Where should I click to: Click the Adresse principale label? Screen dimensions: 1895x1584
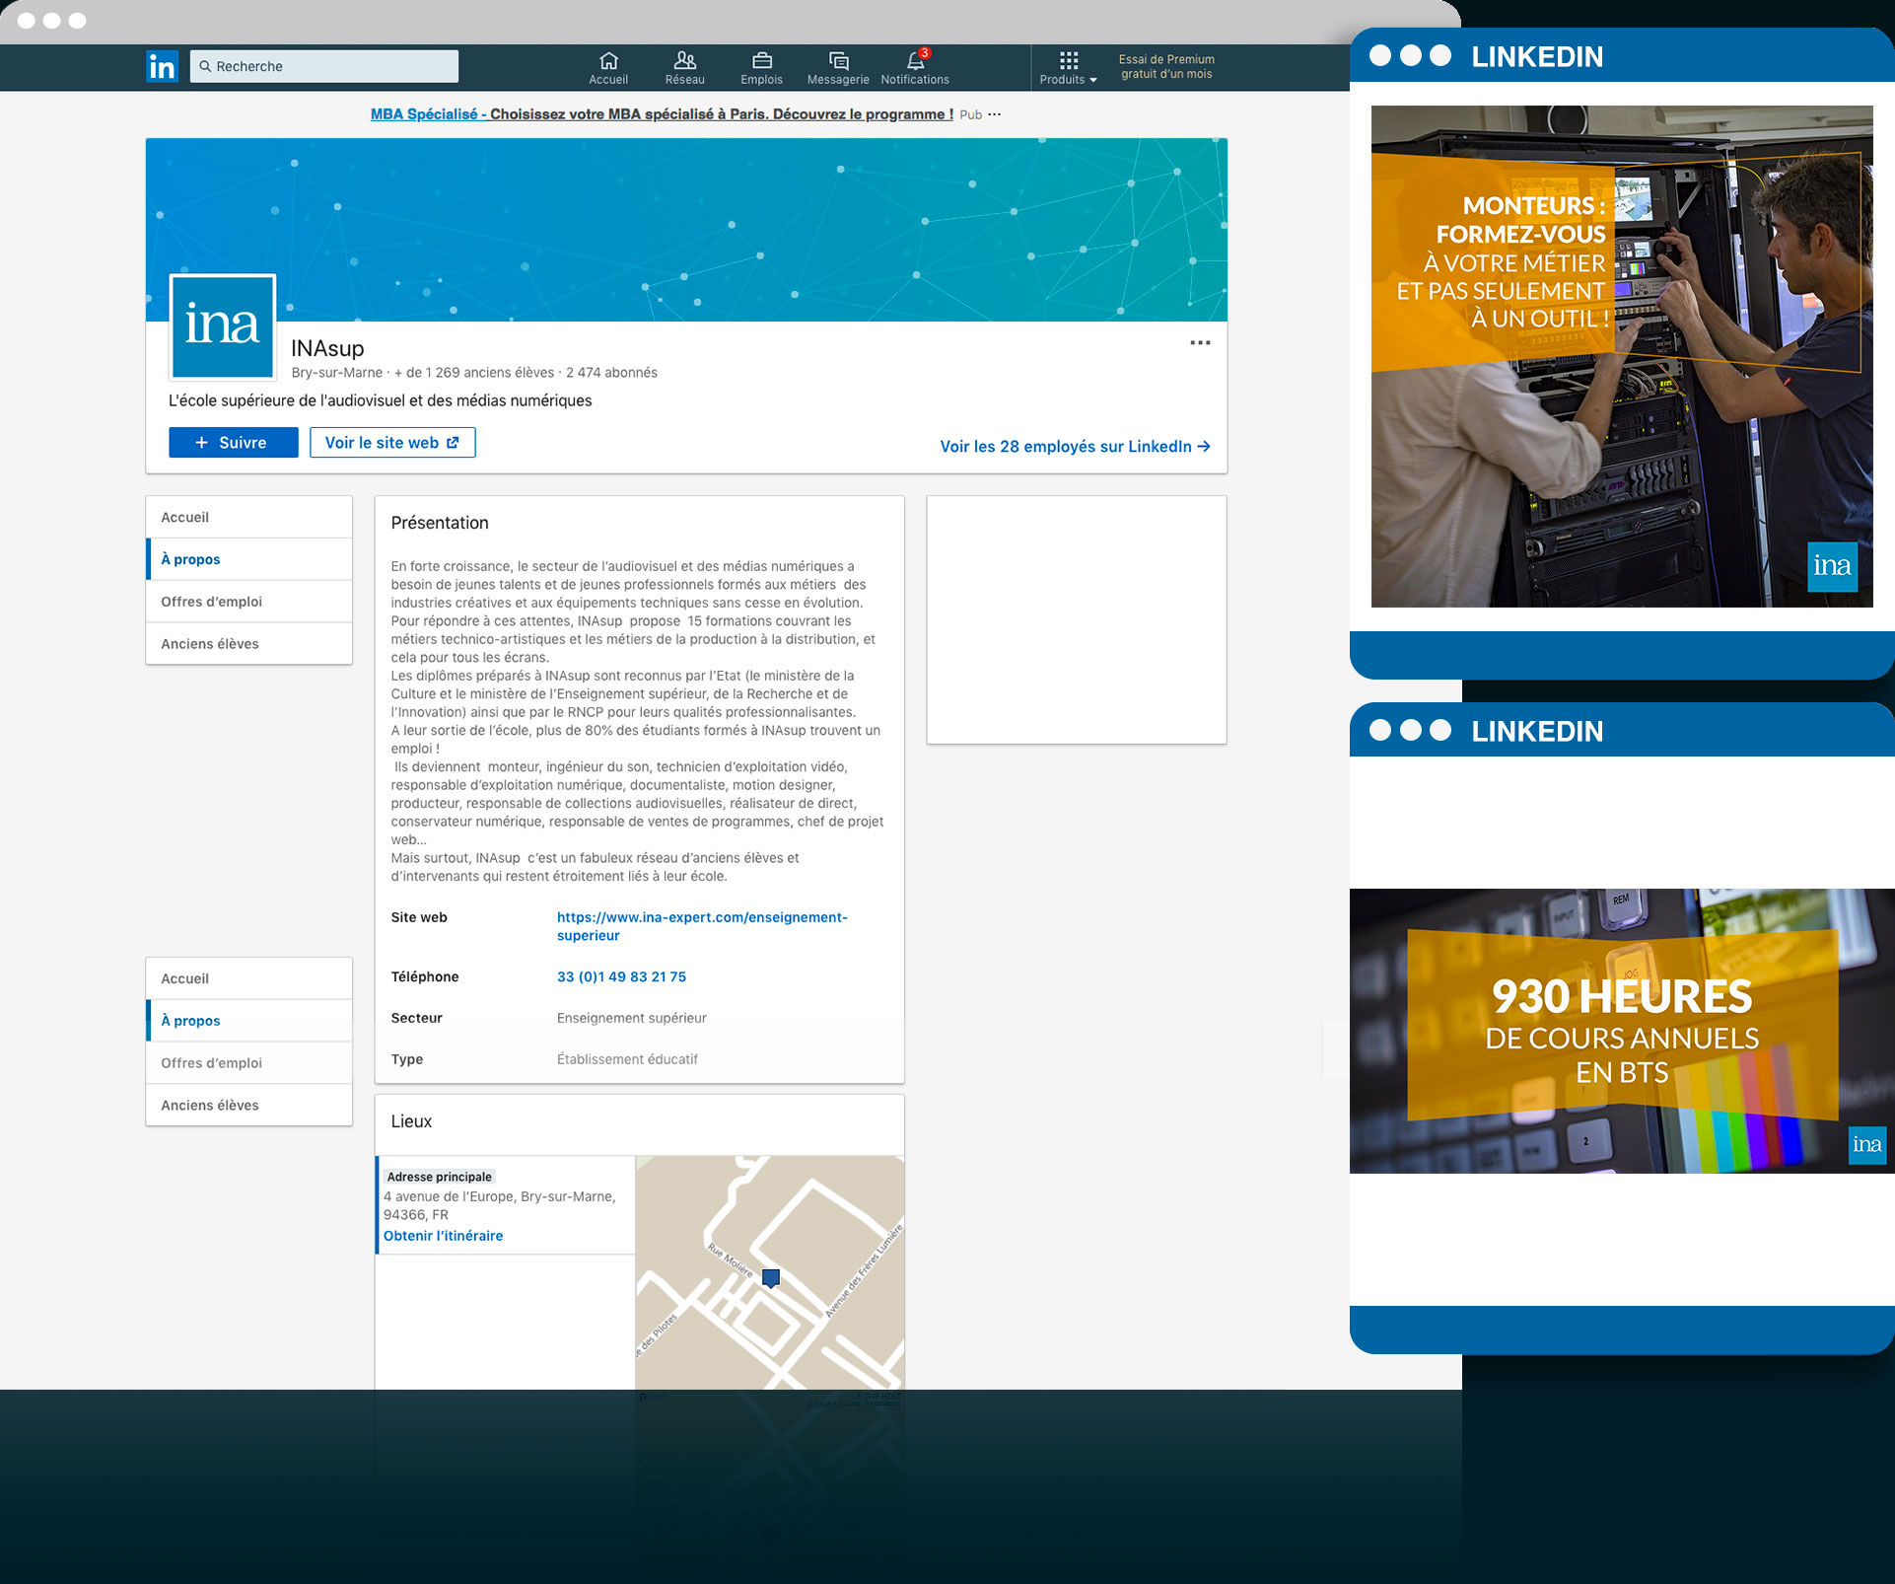pyautogui.click(x=439, y=1177)
